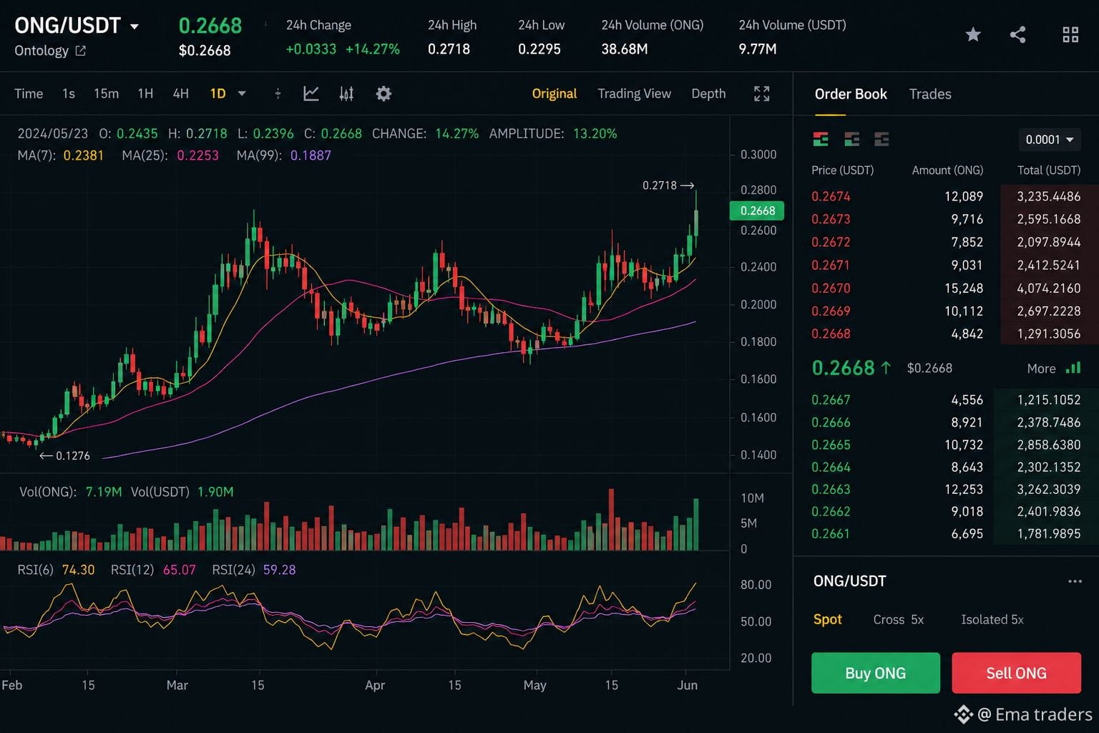Select the 1s time interval

69,94
